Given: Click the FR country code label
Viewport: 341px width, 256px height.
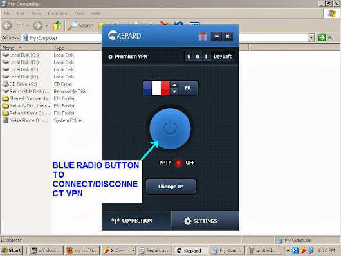Looking at the screenshot, I should [x=188, y=88].
